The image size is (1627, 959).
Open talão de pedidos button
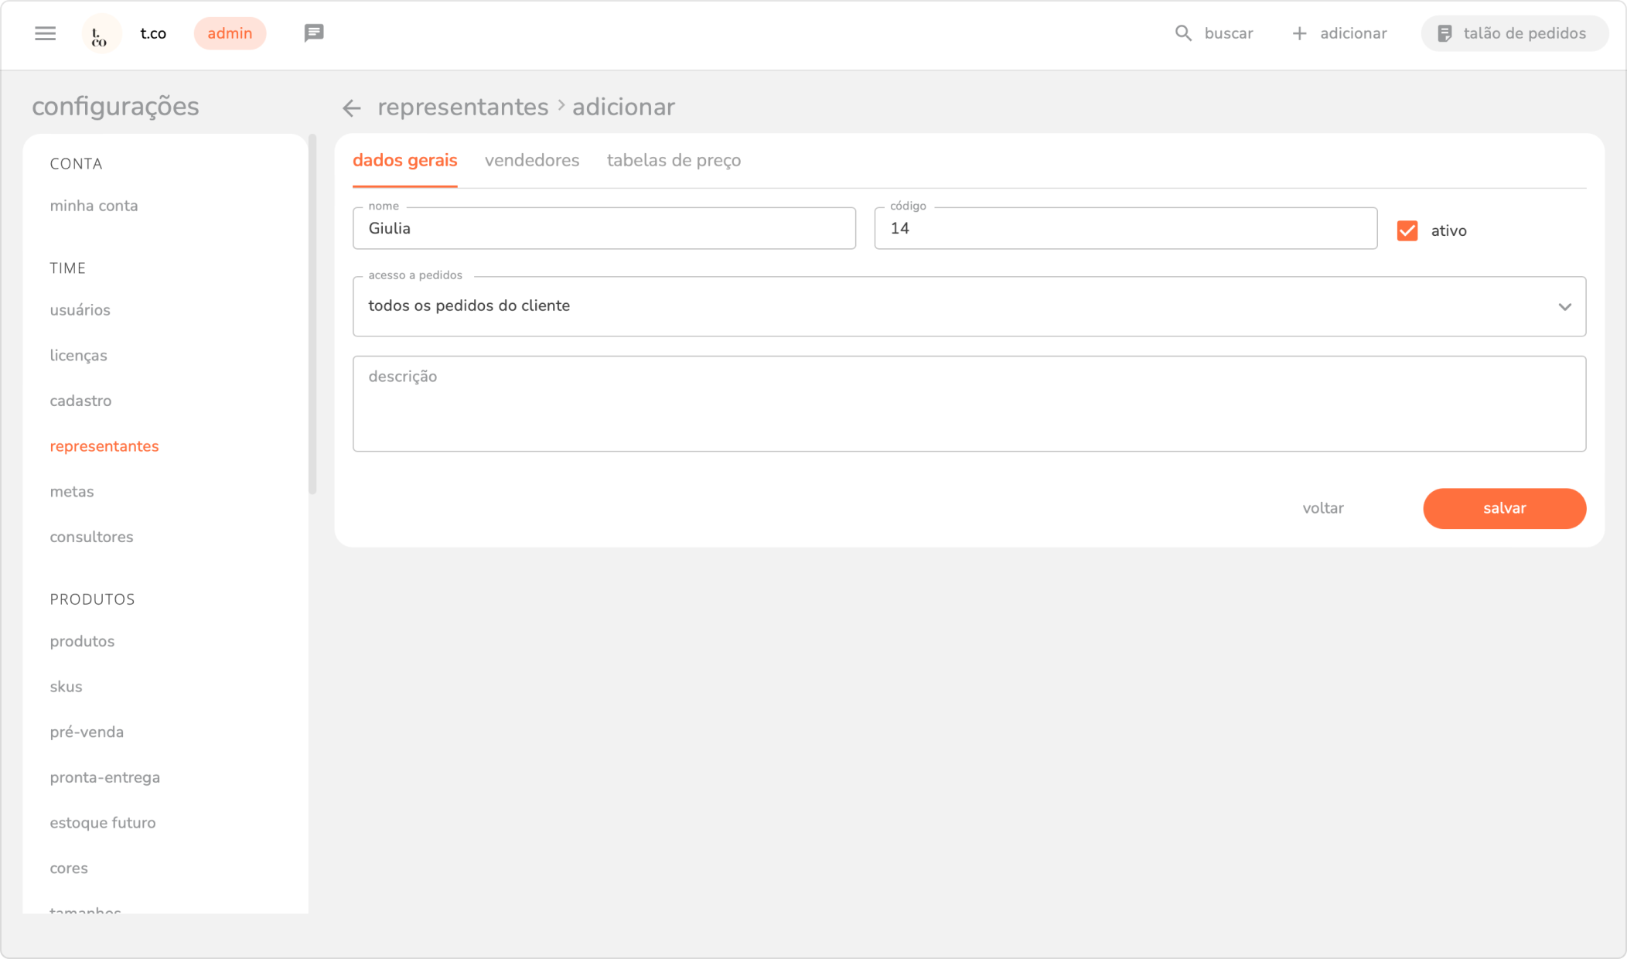pos(1514,33)
